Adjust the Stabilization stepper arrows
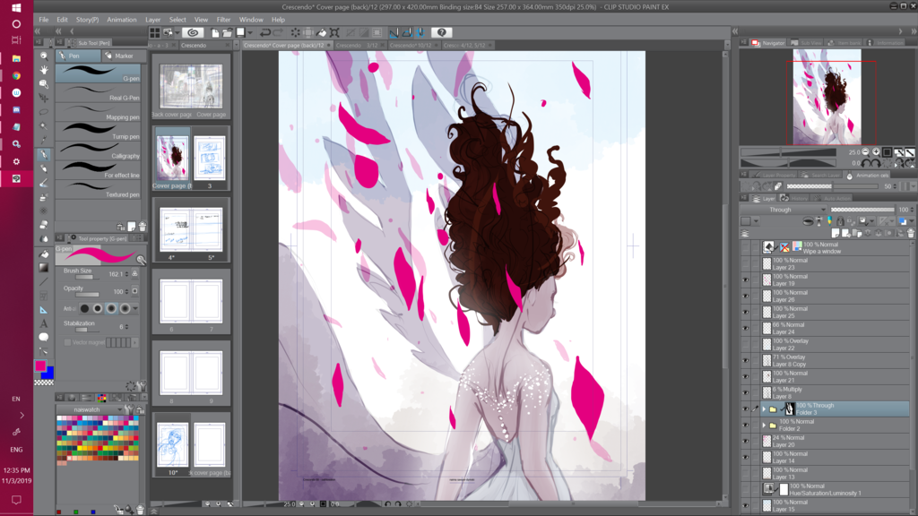 [126, 326]
